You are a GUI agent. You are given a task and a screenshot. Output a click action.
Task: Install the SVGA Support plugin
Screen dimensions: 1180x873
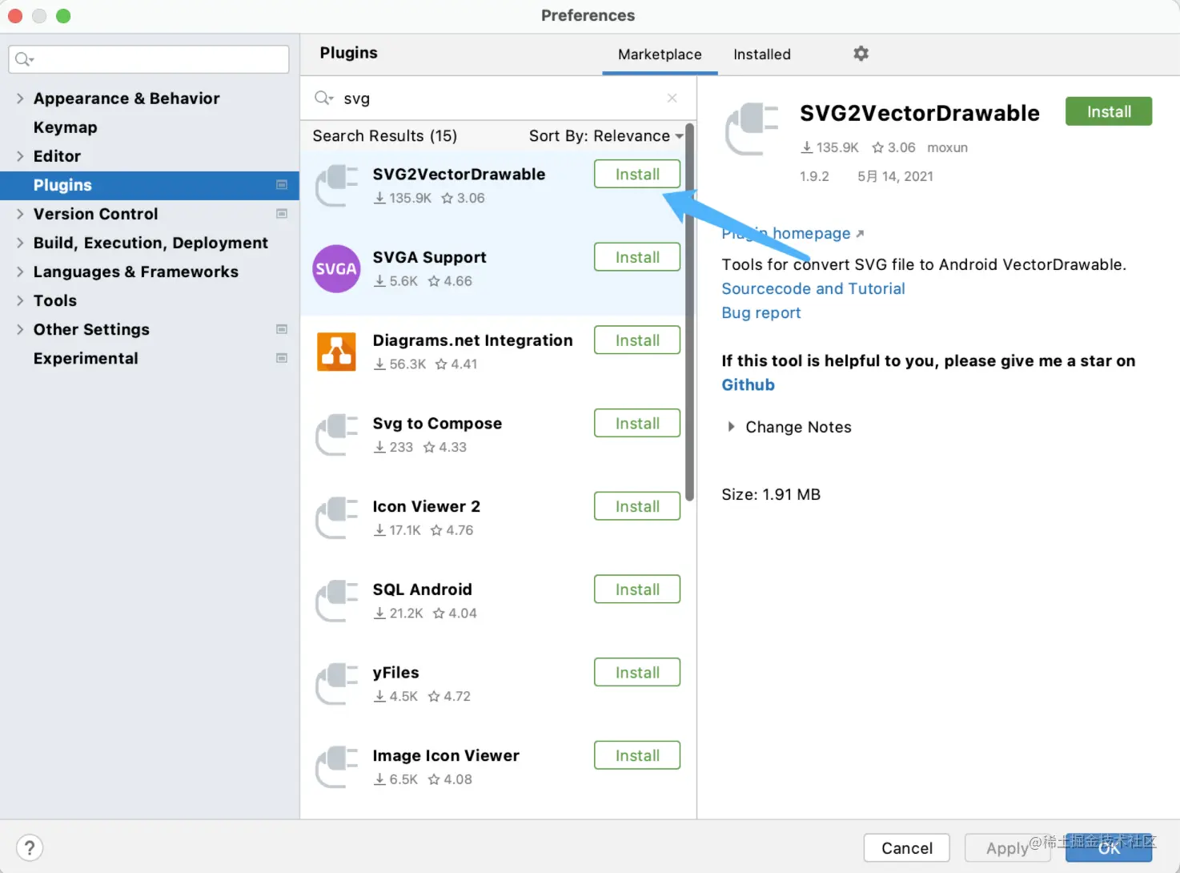pos(637,257)
